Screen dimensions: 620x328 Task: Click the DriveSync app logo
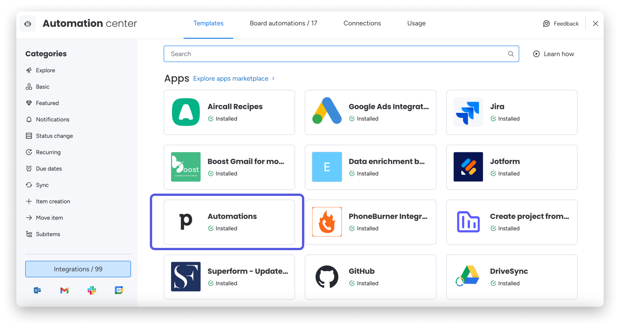468,276
